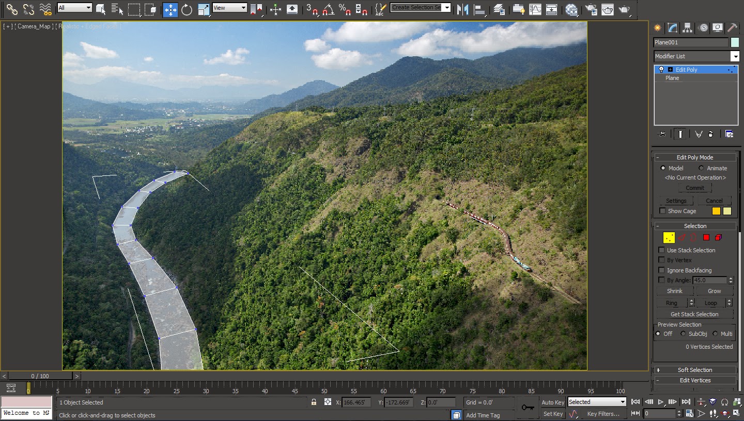Toggle the Percent Snap button
This screenshot has height=421, width=744.
(x=345, y=9)
